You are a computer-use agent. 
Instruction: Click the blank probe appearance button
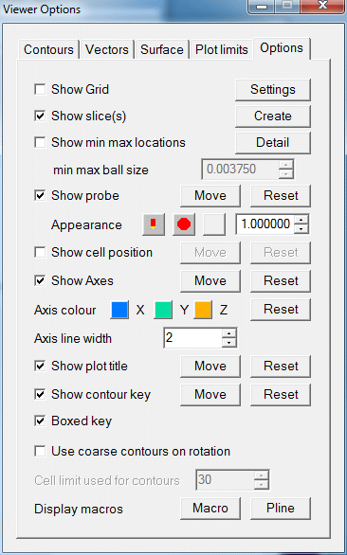point(214,224)
